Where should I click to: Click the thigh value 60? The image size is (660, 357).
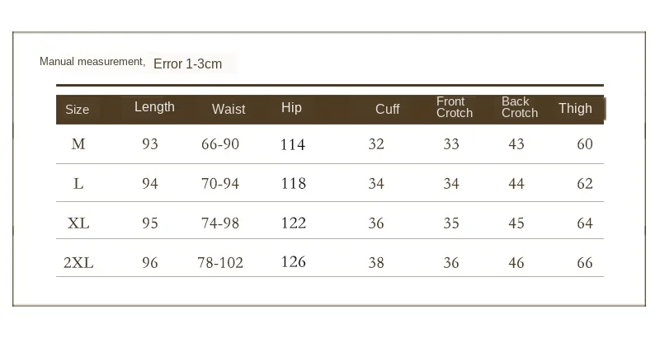(585, 144)
